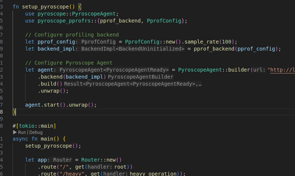Click the PyroscopeAgentBuilder inlay hint after .backend
295x176 pixels.
140,77
